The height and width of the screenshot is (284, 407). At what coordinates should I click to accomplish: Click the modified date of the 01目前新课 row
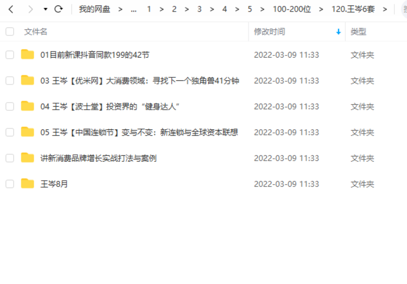click(286, 55)
